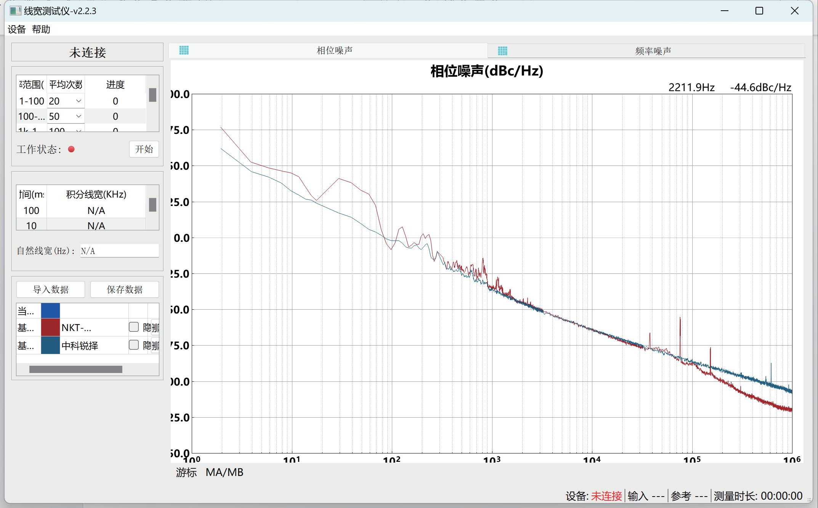Click the 自然线宽 N/A input field
The width and height of the screenshot is (818, 508).
click(x=119, y=251)
